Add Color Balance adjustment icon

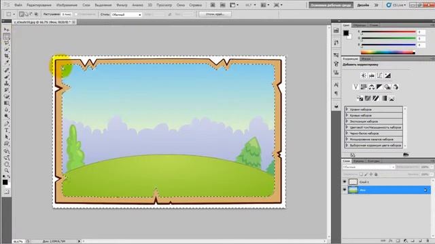coord(372,87)
